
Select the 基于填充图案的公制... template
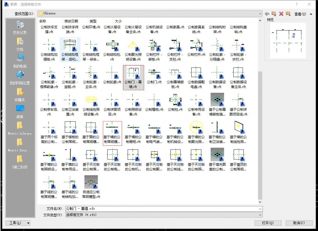click(217, 160)
